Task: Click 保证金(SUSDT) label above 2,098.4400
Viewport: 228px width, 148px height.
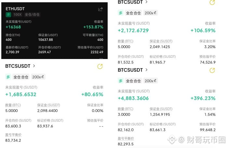Action: [48, 105]
